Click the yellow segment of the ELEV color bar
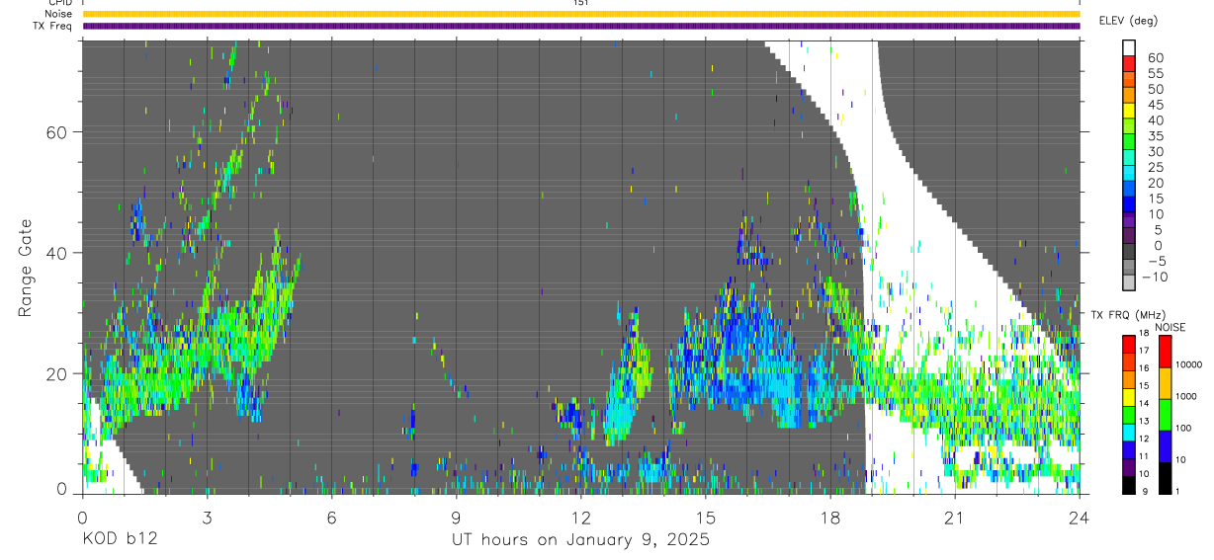The height and width of the screenshot is (560, 1214). pos(1130,112)
